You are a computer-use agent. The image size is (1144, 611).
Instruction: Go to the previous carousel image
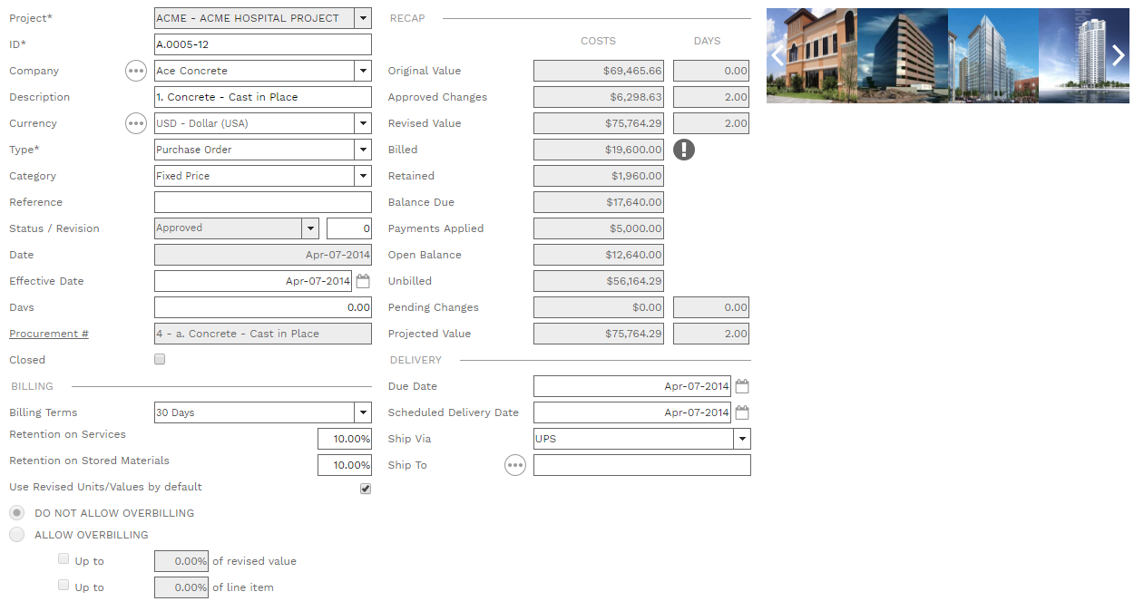pos(777,55)
